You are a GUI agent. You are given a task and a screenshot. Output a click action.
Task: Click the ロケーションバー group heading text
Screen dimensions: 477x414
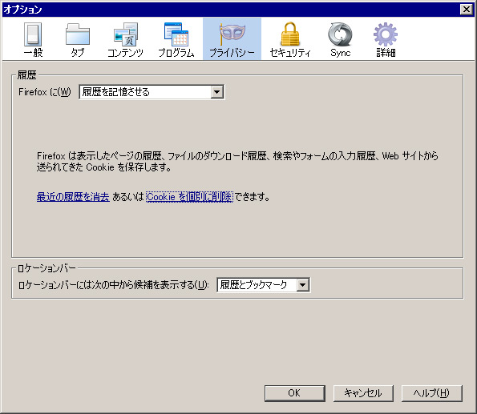click(46, 267)
